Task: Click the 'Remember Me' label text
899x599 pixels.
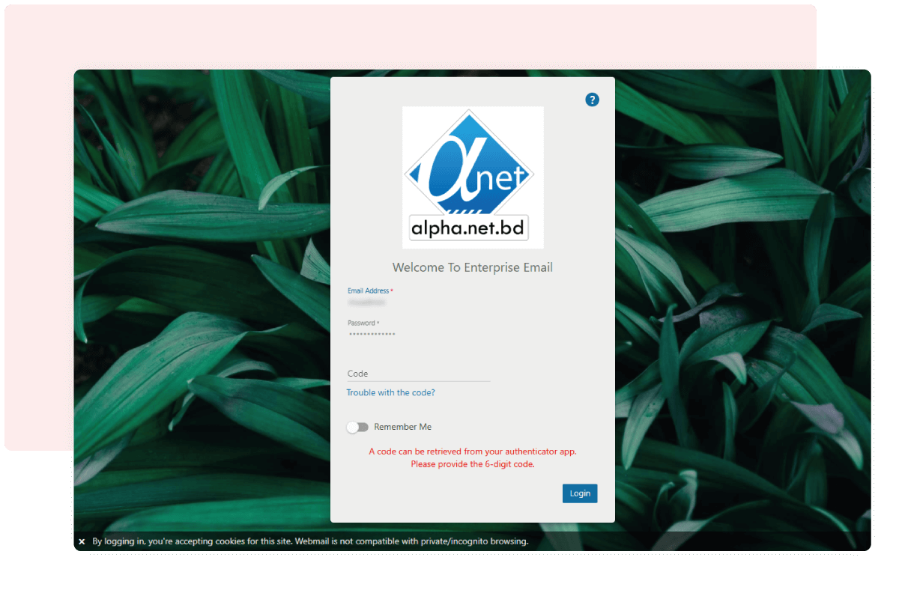Action: click(x=403, y=427)
